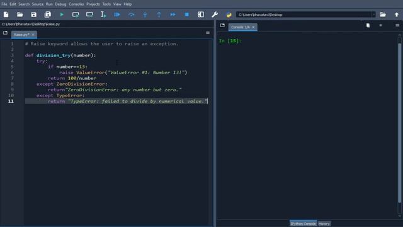Create a new file with toolbar icon
Image resolution: width=403 pixels, height=227 pixels.
pyautogui.click(x=6, y=15)
